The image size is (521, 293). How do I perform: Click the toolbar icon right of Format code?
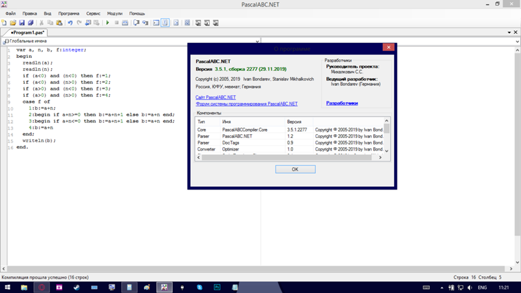[x=187, y=23]
